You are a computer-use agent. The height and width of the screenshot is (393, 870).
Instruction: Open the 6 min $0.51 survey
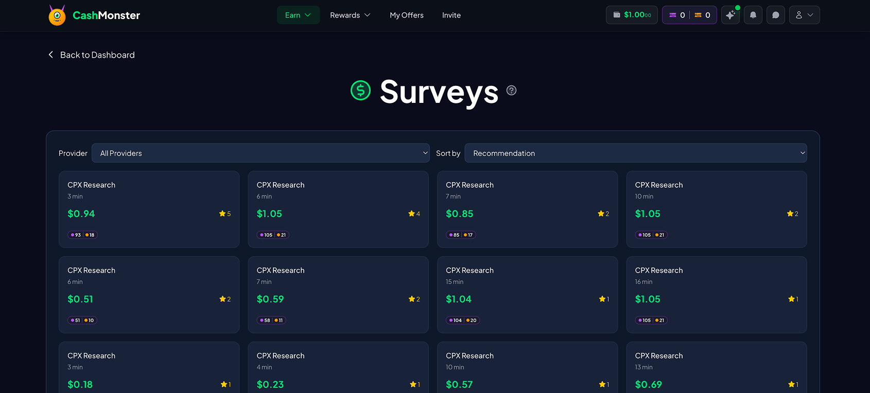click(149, 295)
